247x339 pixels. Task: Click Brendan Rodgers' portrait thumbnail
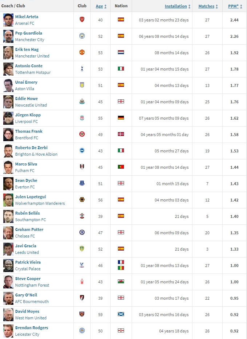(x=8, y=331)
